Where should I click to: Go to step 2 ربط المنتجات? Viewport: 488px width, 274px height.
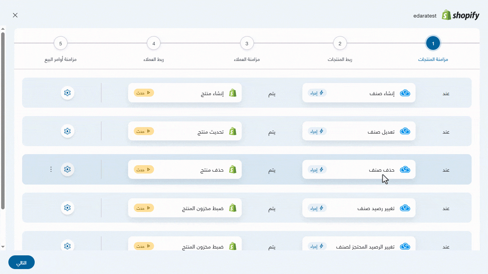click(340, 43)
